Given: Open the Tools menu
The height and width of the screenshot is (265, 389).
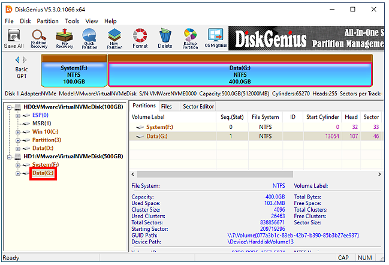Looking at the screenshot, I should coord(72,21).
